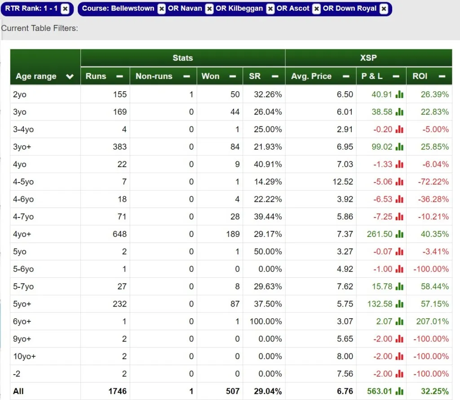Screen dimensions: 460x400
Task: Click the 261.50 P&L value
Action: (x=379, y=234)
